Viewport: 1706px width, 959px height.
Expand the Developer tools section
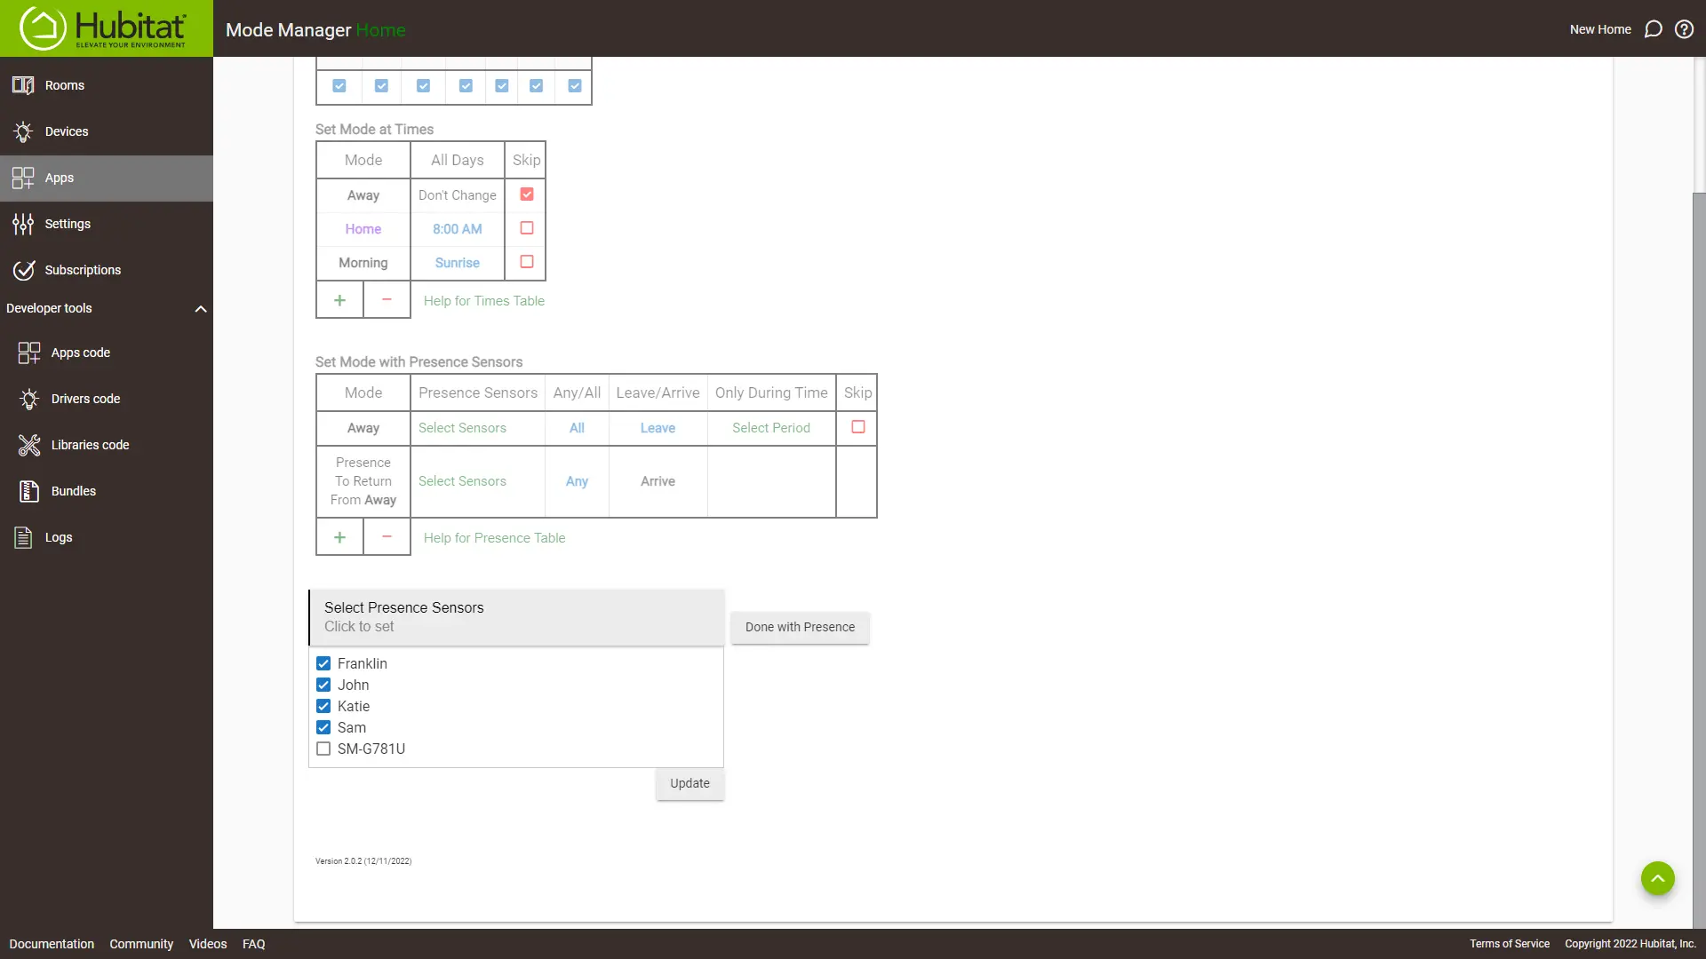pyautogui.click(x=202, y=308)
